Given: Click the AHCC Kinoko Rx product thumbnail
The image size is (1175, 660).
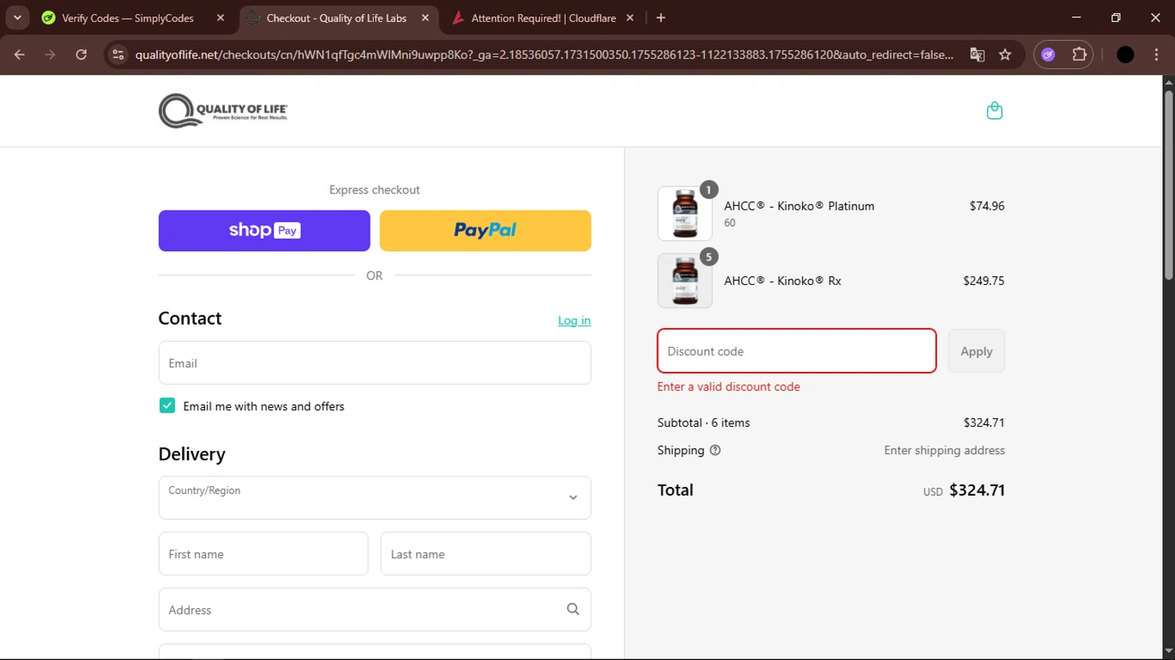Looking at the screenshot, I should tap(685, 280).
